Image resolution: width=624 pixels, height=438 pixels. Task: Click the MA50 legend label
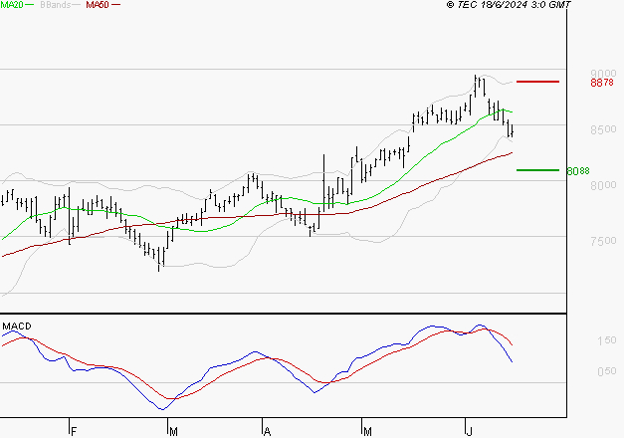click(98, 5)
